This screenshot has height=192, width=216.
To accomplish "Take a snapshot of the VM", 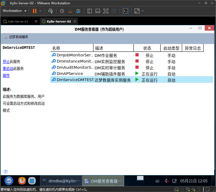I will [x=62, y=11].
